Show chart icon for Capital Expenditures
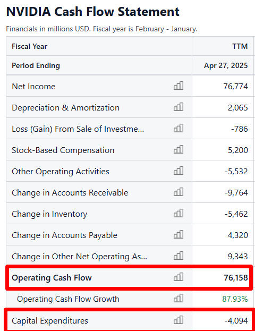255x331 pixels. tap(178, 320)
